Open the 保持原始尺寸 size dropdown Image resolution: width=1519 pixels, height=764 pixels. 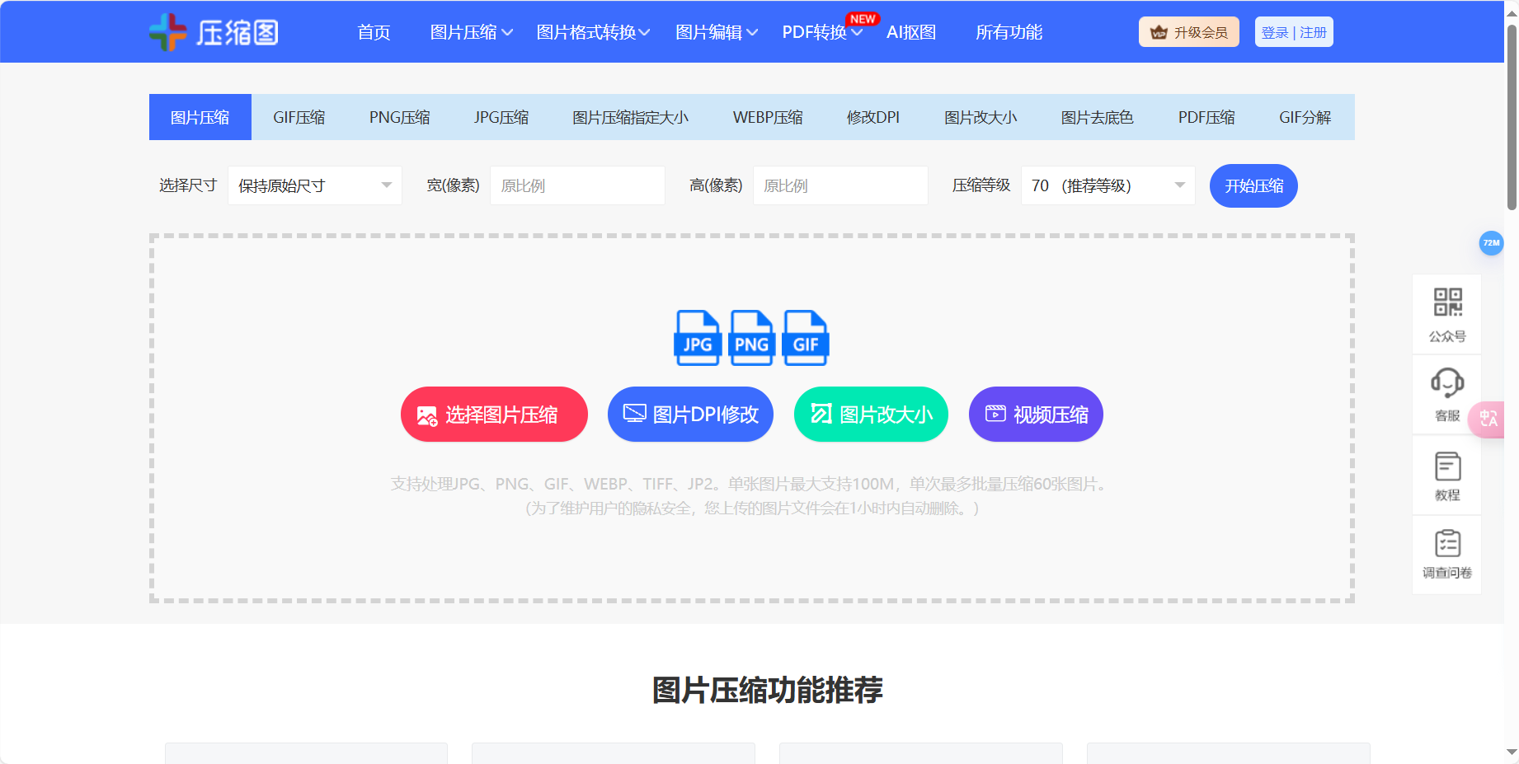pos(313,185)
